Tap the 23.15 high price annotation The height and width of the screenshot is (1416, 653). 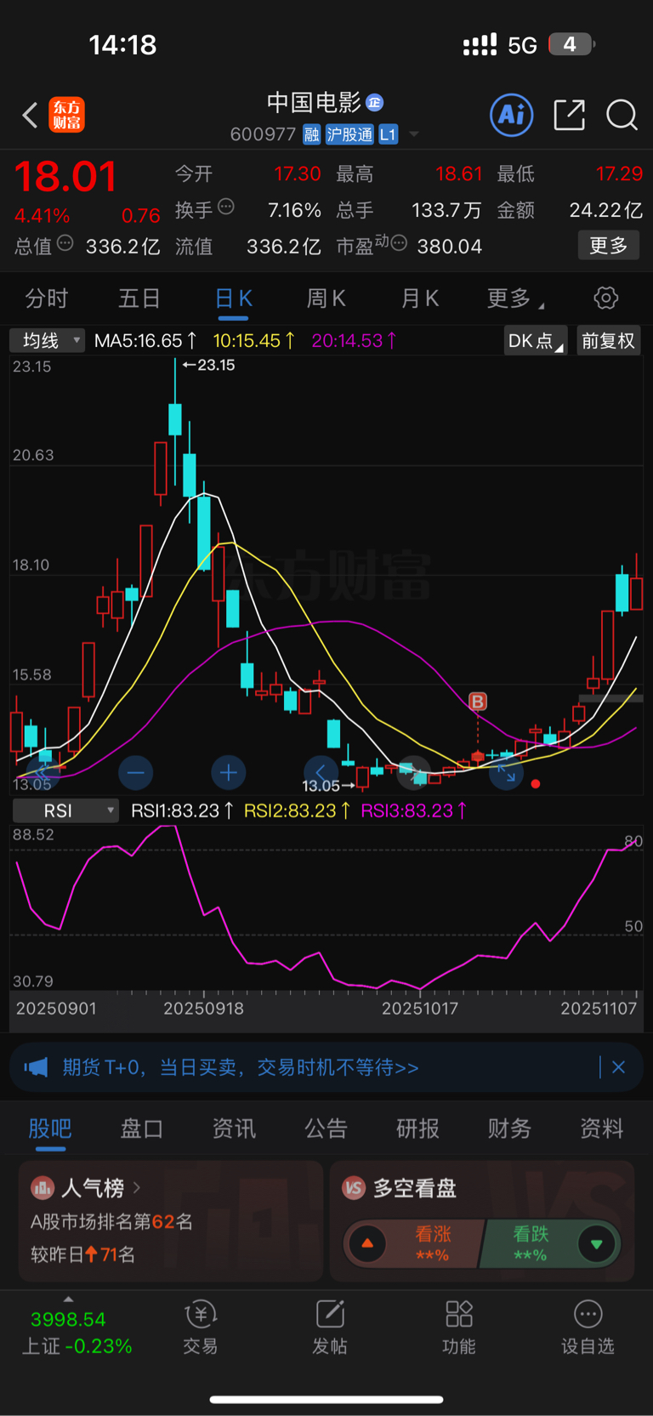[209, 365]
